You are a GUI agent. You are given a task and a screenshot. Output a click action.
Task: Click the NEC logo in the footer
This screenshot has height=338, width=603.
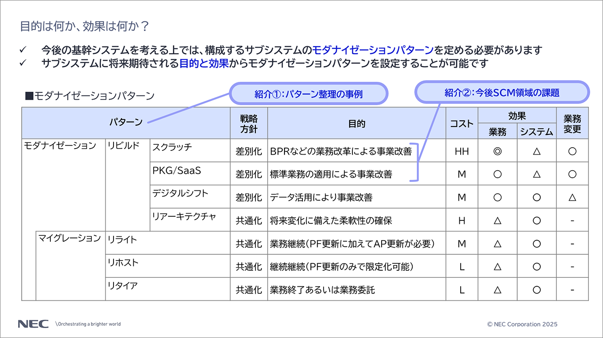(x=33, y=324)
